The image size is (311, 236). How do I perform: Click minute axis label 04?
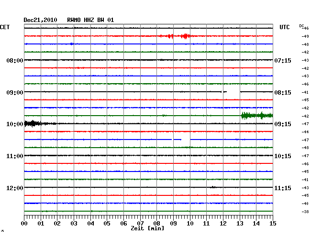(x=90, y=224)
